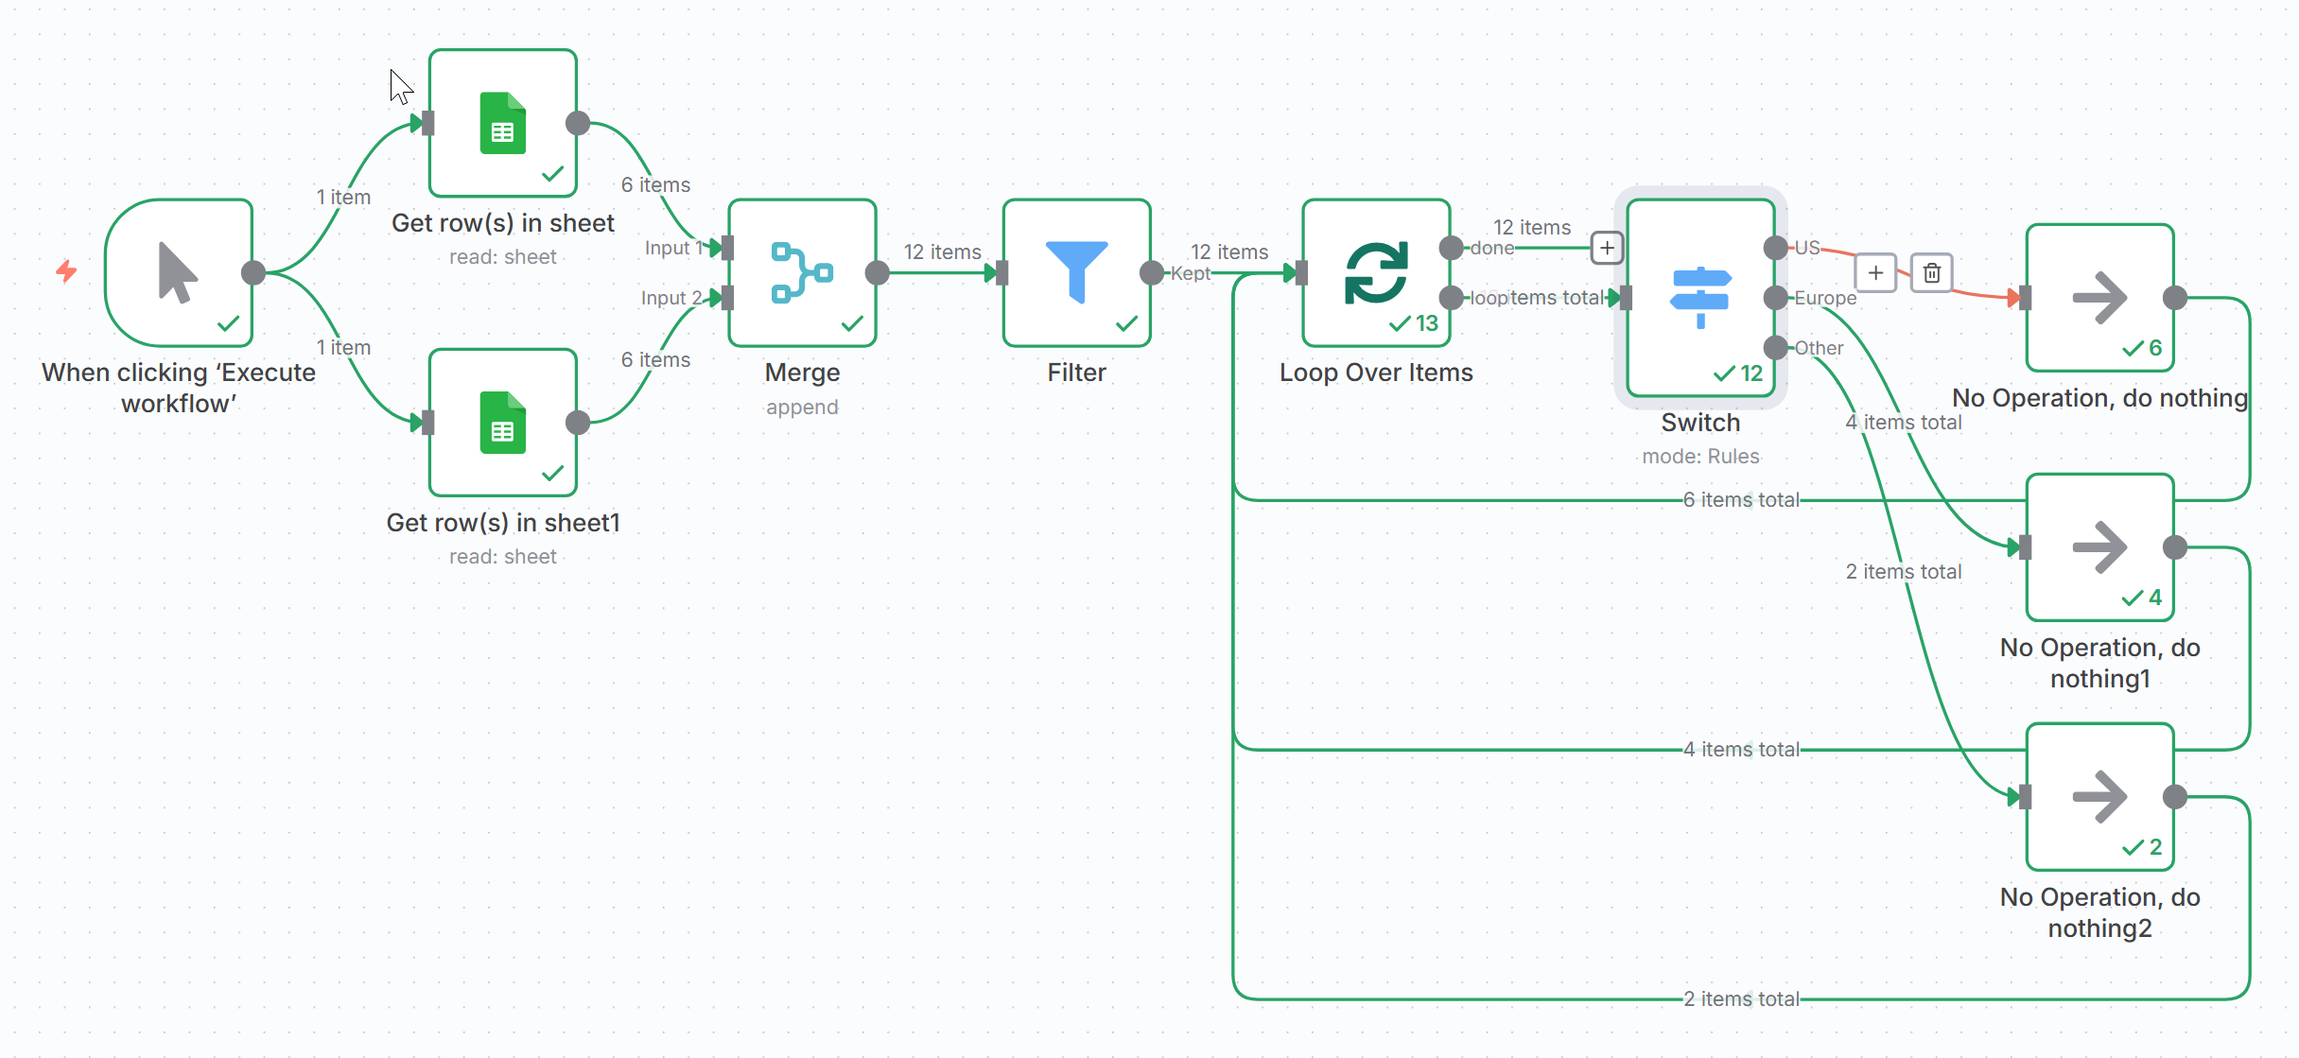Open the upper 'Get row(s) in sheet' node

pos(502,123)
